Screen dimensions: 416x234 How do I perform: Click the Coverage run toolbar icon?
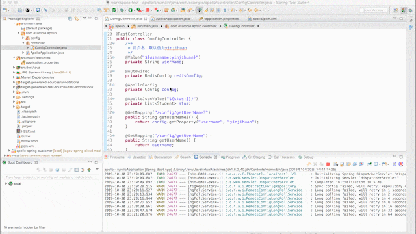click(138, 10)
